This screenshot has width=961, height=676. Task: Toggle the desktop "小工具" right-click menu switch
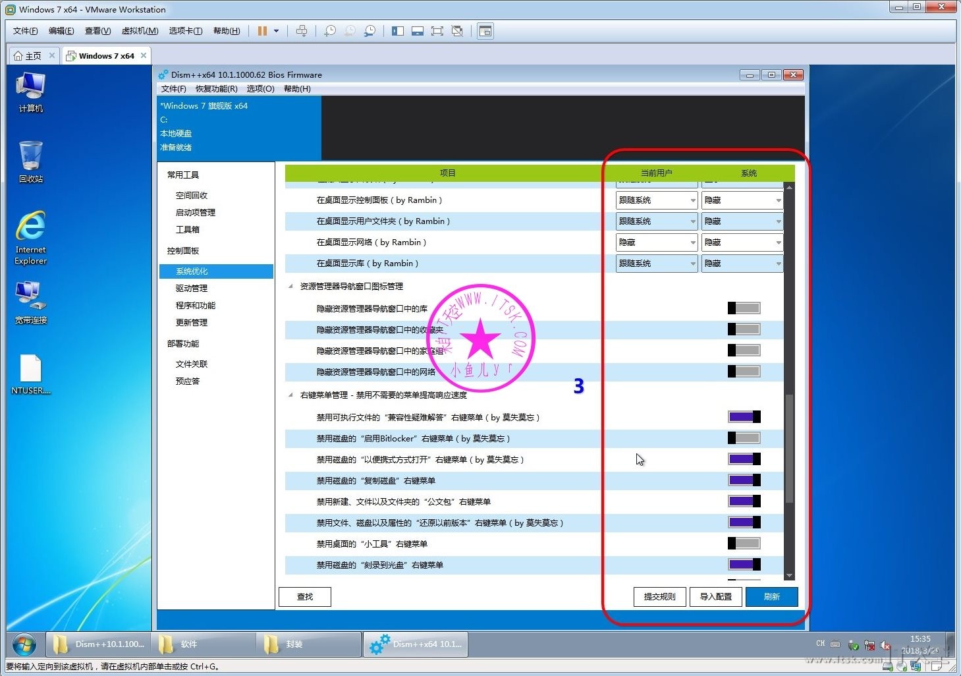coord(744,544)
